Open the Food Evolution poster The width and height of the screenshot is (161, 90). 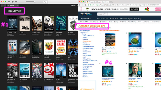[49, 47]
